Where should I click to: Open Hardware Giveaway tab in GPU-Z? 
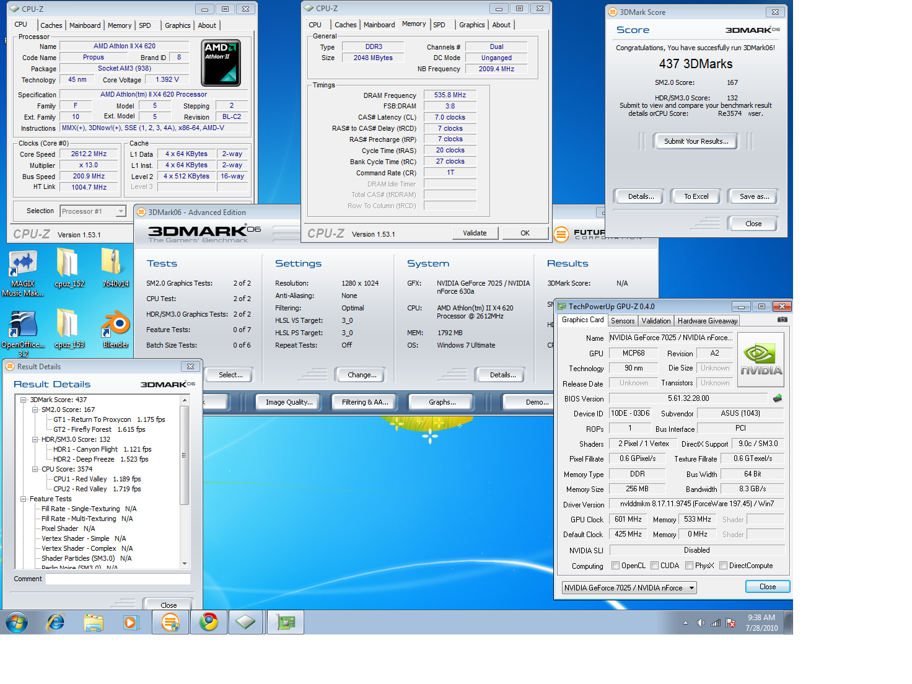pyautogui.click(x=708, y=321)
